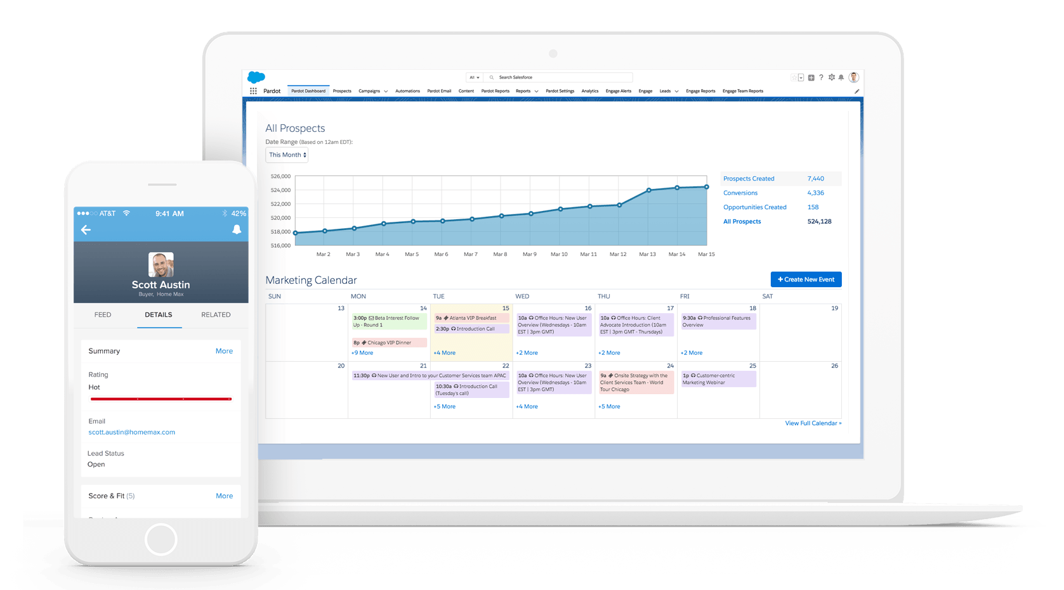Screen dimensions: 1064x590
Task: Click the global actions plus icon
Action: (811, 78)
